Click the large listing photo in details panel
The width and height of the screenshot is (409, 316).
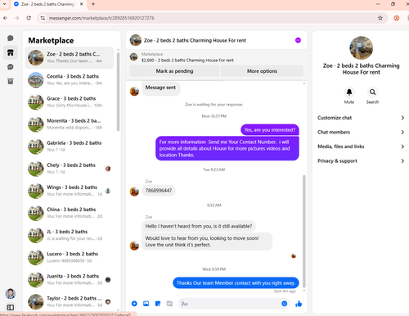coord(361,48)
